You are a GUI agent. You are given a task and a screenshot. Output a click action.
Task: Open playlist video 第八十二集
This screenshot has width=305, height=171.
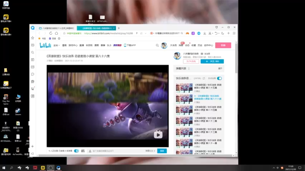(x=199, y=121)
